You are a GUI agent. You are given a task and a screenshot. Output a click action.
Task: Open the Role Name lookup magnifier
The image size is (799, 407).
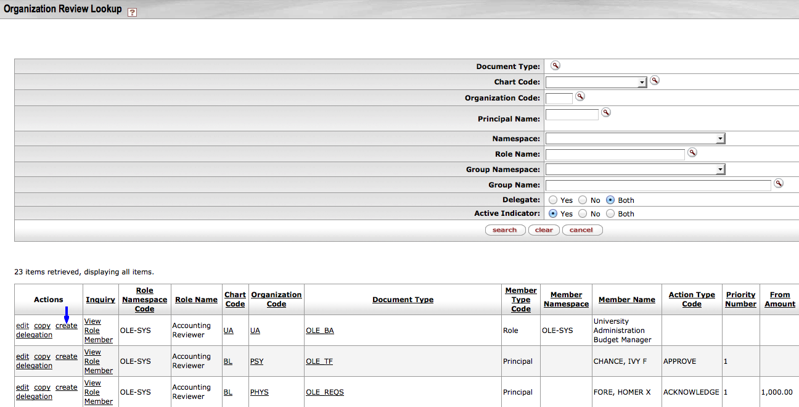tap(692, 153)
